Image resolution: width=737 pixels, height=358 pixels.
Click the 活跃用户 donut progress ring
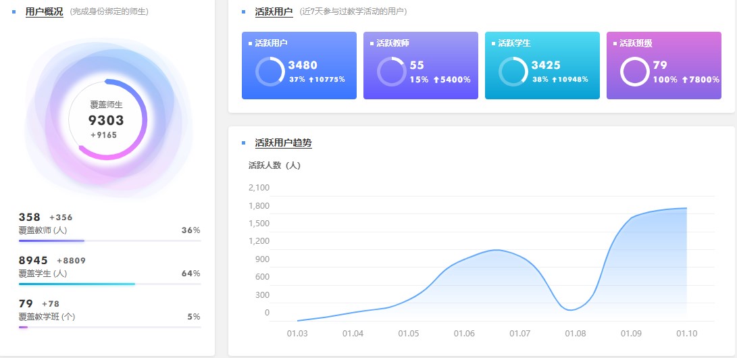(270, 72)
